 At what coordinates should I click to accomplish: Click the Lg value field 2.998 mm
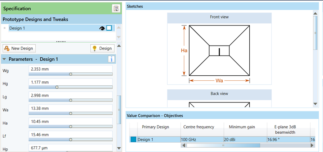click(70, 95)
